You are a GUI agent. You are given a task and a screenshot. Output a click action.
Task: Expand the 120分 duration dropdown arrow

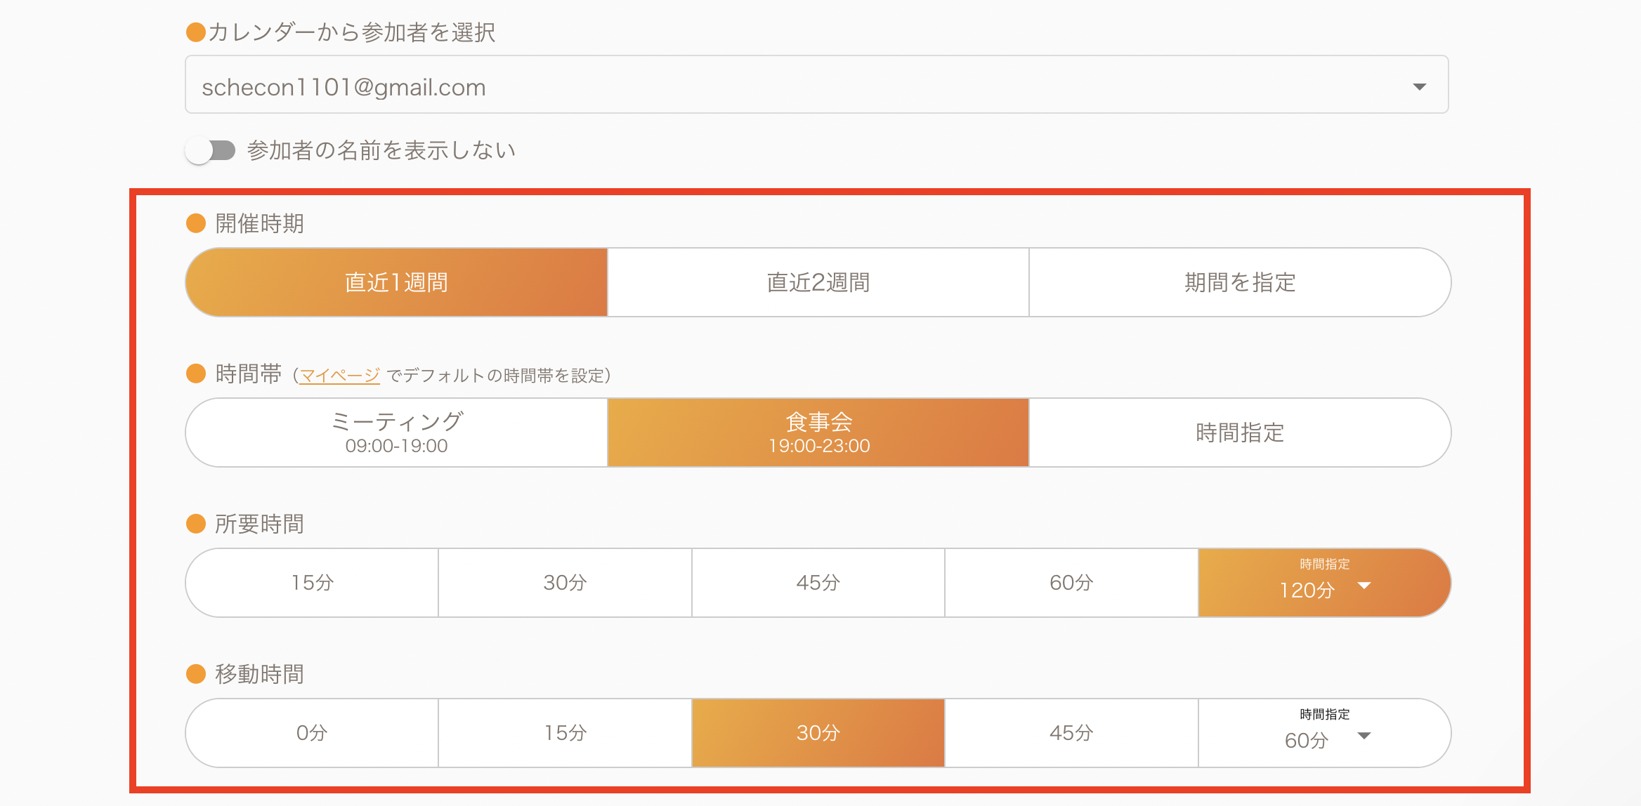point(1364,586)
